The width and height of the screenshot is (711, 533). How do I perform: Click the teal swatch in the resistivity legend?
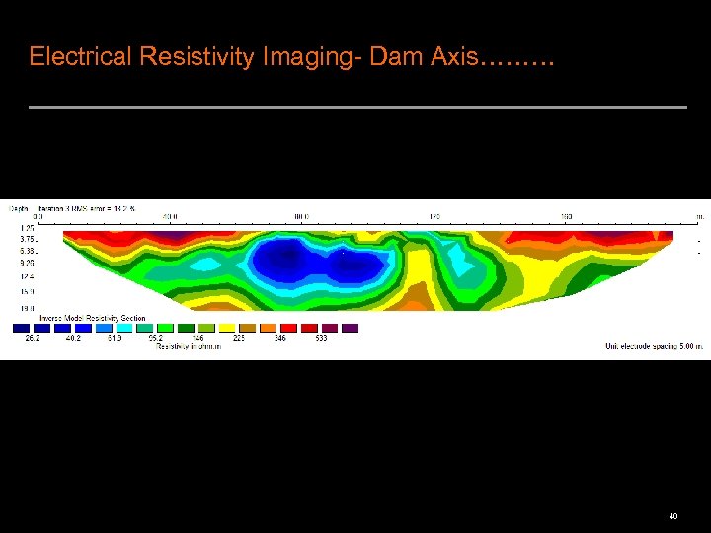pyautogui.click(x=145, y=328)
